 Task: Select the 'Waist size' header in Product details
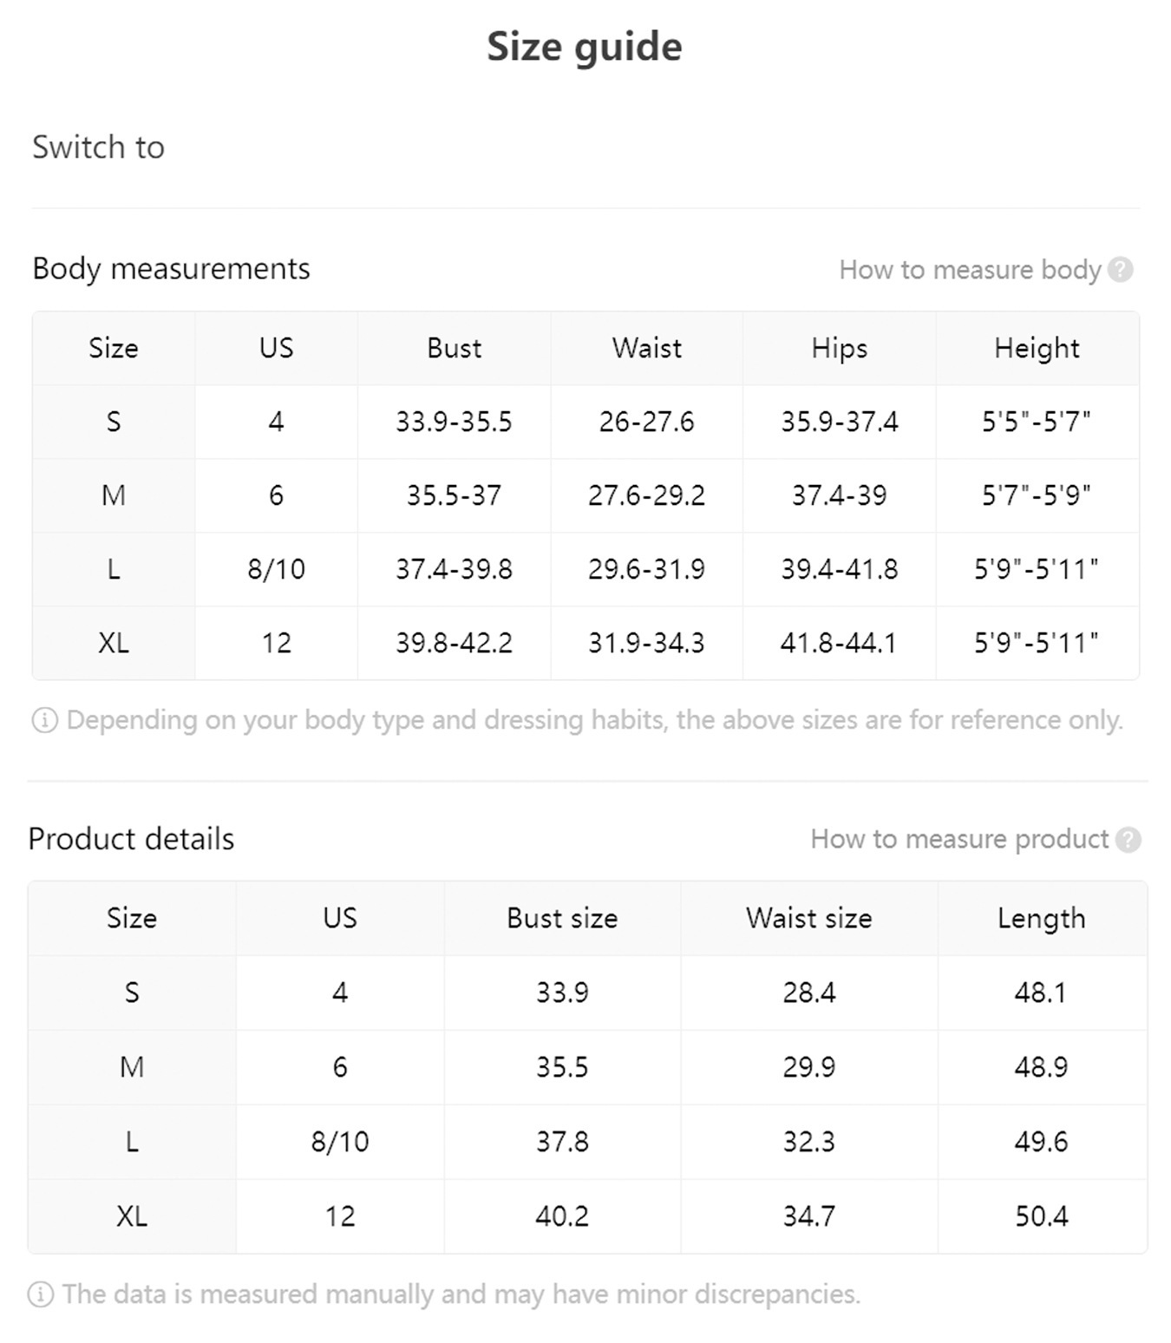(808, 918)
